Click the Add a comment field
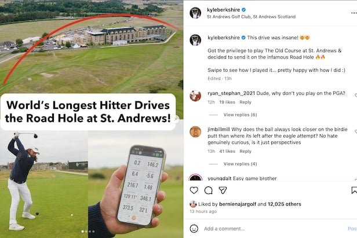Image resolution: width=357 pixels, height=238 pixels. [x=273, y=228]
